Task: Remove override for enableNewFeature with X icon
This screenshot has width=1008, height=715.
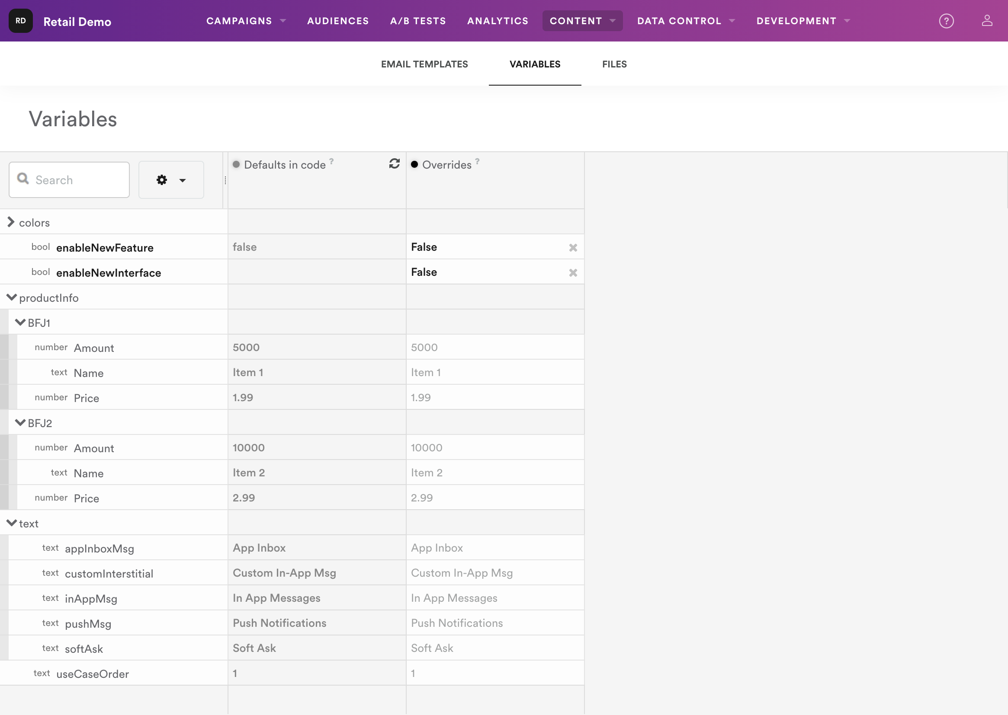Action: (573, 247)
